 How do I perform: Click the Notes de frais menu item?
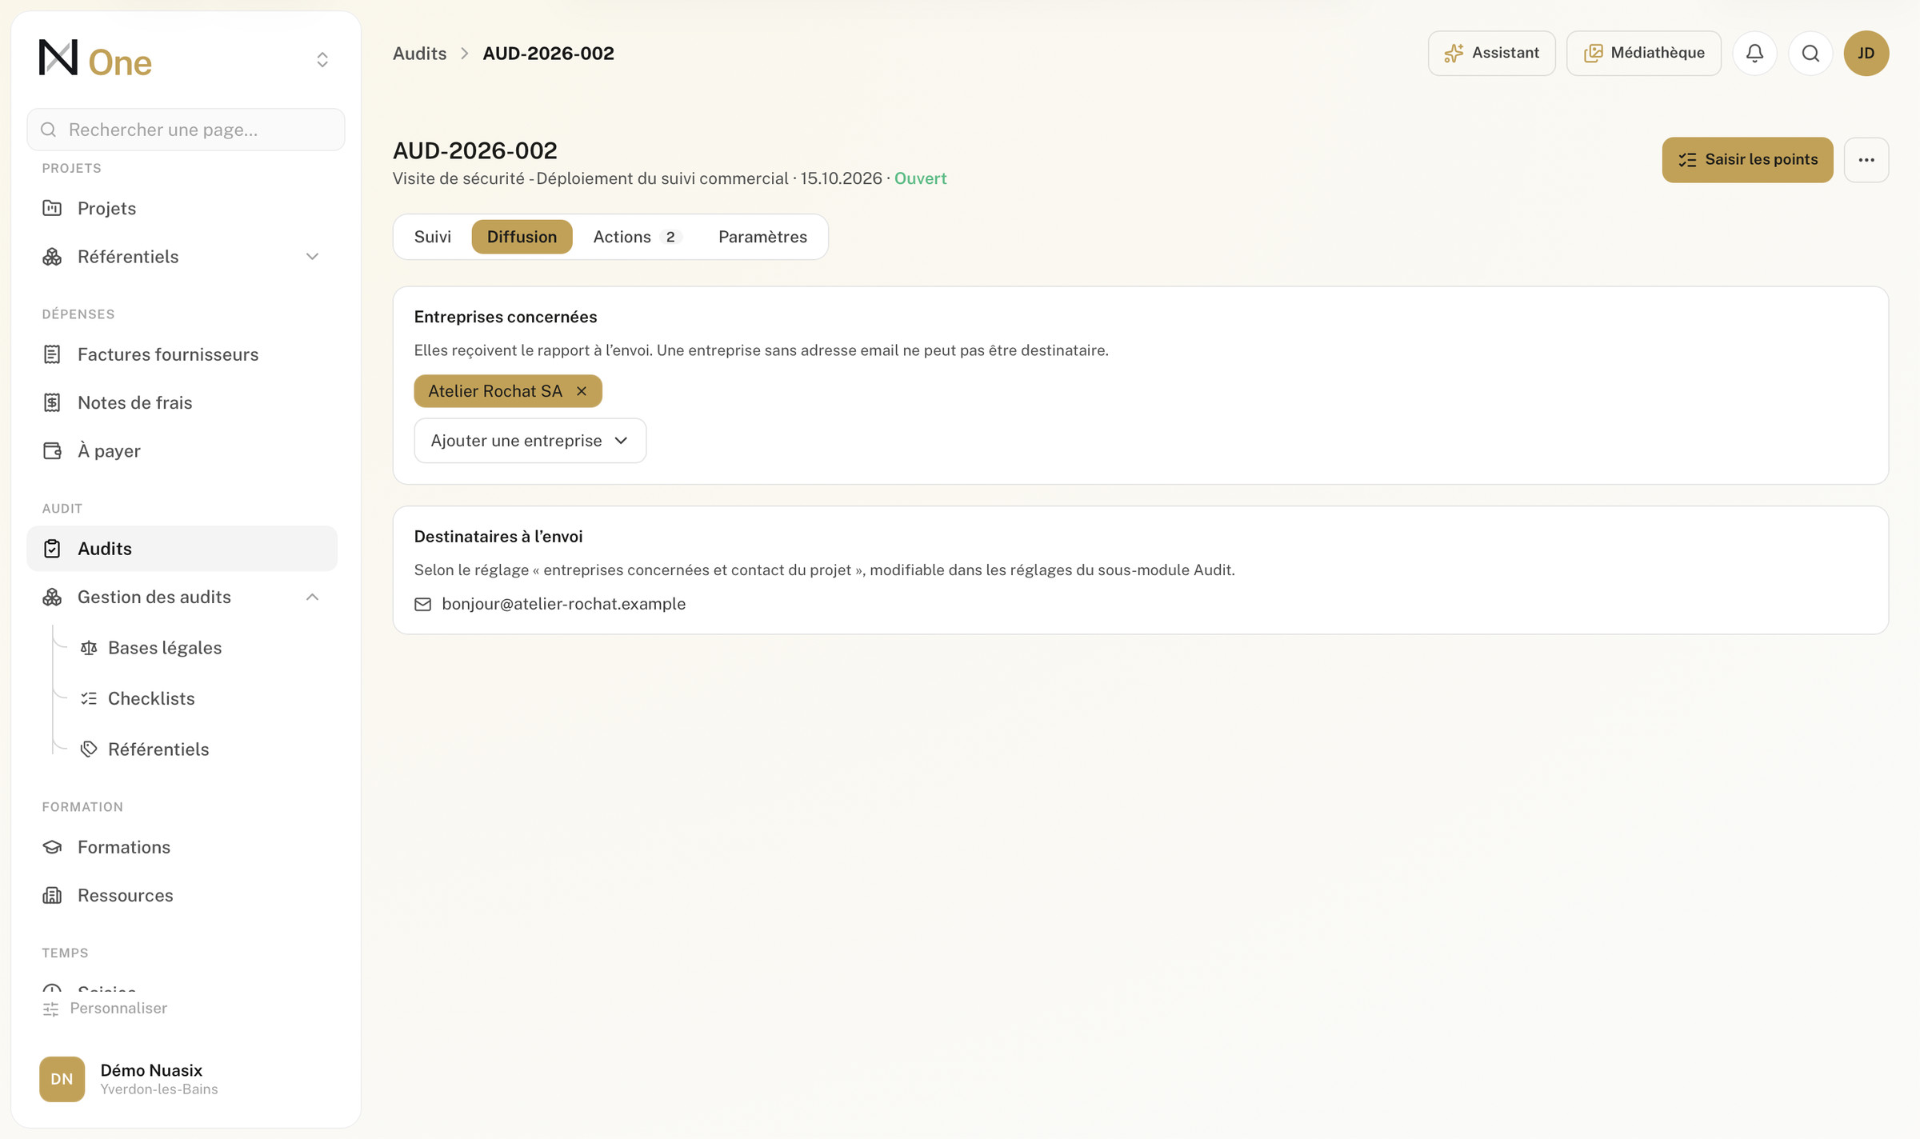point(182,402)
